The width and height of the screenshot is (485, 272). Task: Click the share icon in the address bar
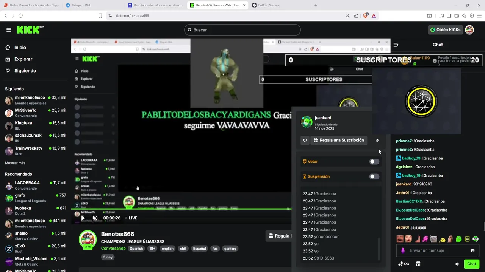356,15
